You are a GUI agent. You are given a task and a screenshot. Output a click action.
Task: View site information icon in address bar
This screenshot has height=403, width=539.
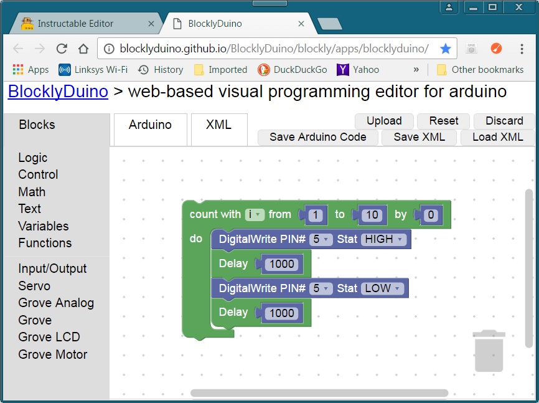click(109, 49)
